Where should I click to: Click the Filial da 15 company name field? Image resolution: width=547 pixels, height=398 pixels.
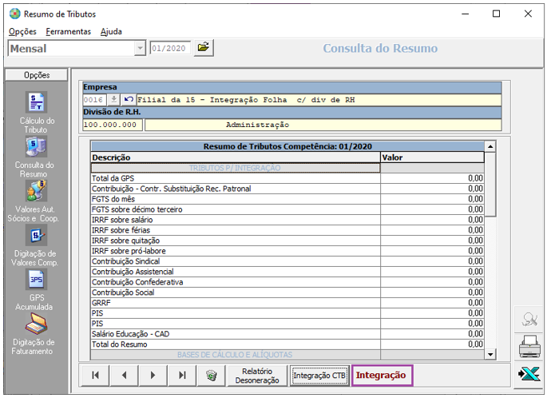[319, 100]
